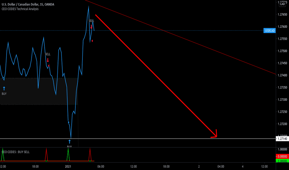Click the 1.27450 price axis label
289x170 pixels.
pos(282,63)
